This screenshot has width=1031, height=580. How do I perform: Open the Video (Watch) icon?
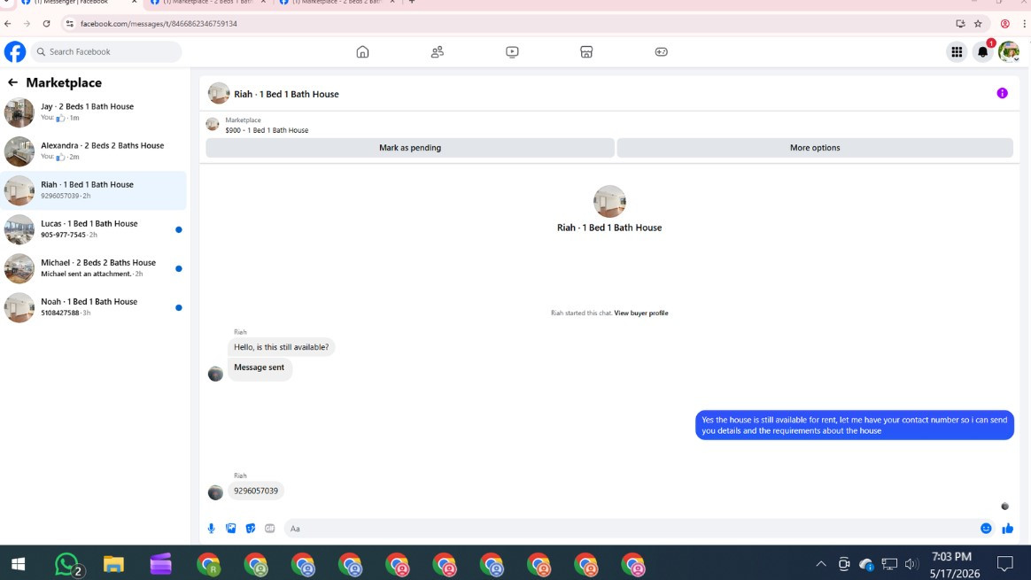pyautogui.click(x=512, y=52)
